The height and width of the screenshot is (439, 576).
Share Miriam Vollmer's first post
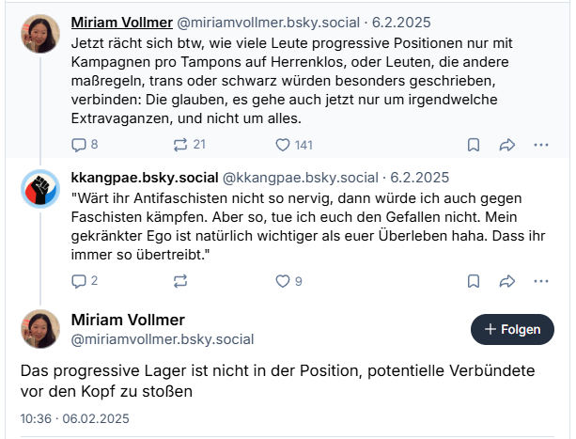(507, 144)
